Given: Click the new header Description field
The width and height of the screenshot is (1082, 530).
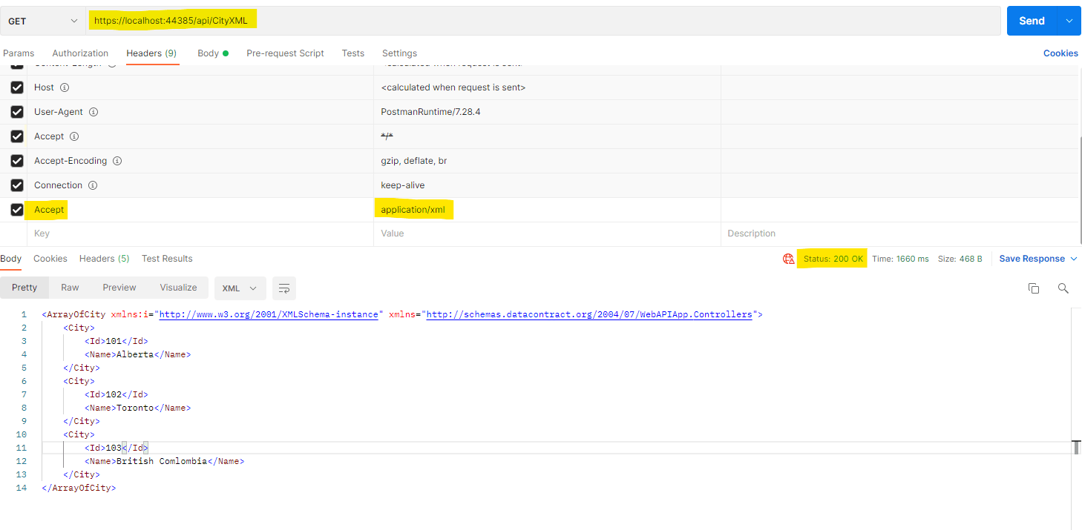Looking at the screenshot, I should [x=899, y=233].
